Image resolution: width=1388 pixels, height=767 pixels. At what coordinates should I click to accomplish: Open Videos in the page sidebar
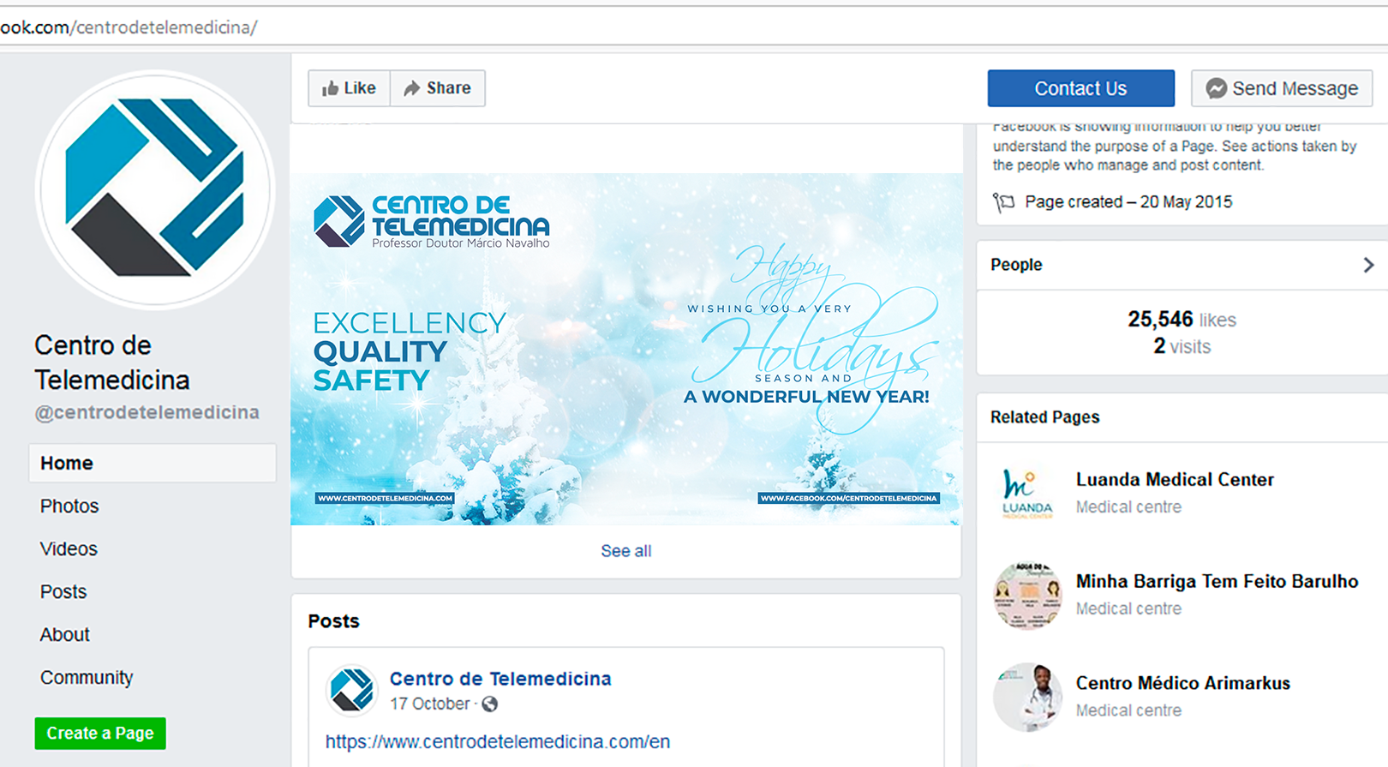pyautogui.click(x=69, y=548)
